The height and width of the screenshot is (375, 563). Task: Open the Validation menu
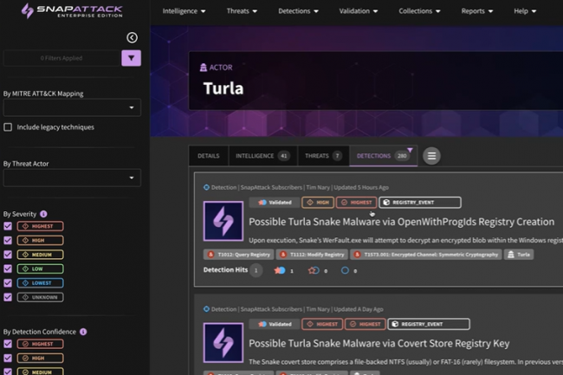coord(359,11)
